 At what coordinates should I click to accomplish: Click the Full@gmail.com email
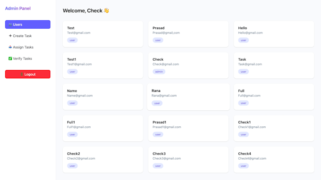[x=249, y=96]
